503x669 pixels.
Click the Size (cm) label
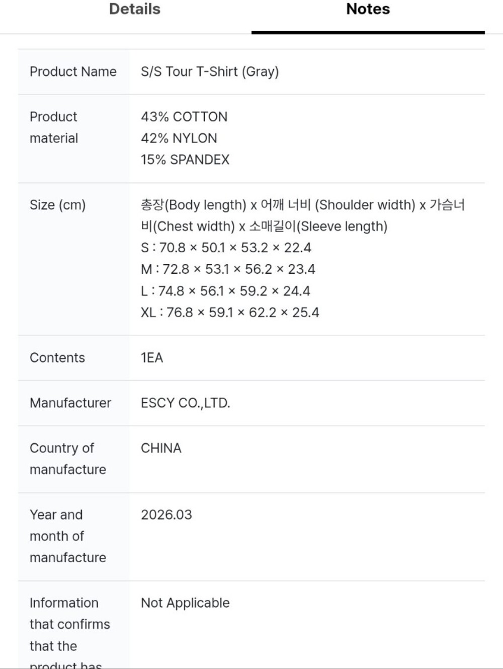point(58,205)
